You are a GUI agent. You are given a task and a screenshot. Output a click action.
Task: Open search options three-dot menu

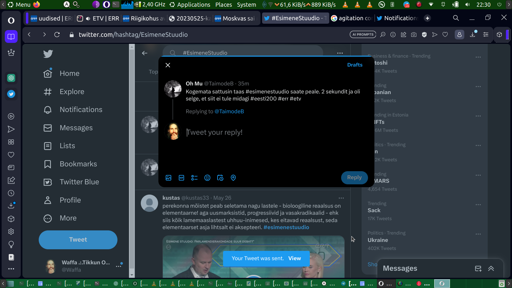click(340, 53)
